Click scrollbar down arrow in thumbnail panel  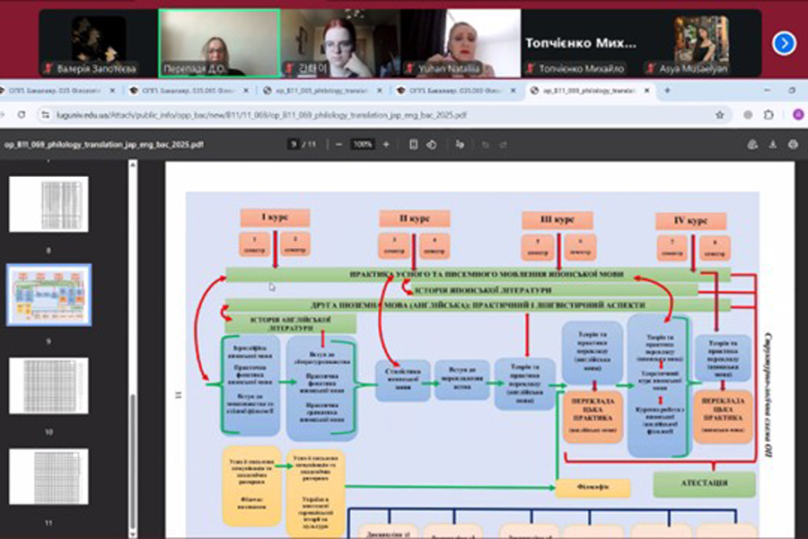pyautogui.click(x=133, y=535)
